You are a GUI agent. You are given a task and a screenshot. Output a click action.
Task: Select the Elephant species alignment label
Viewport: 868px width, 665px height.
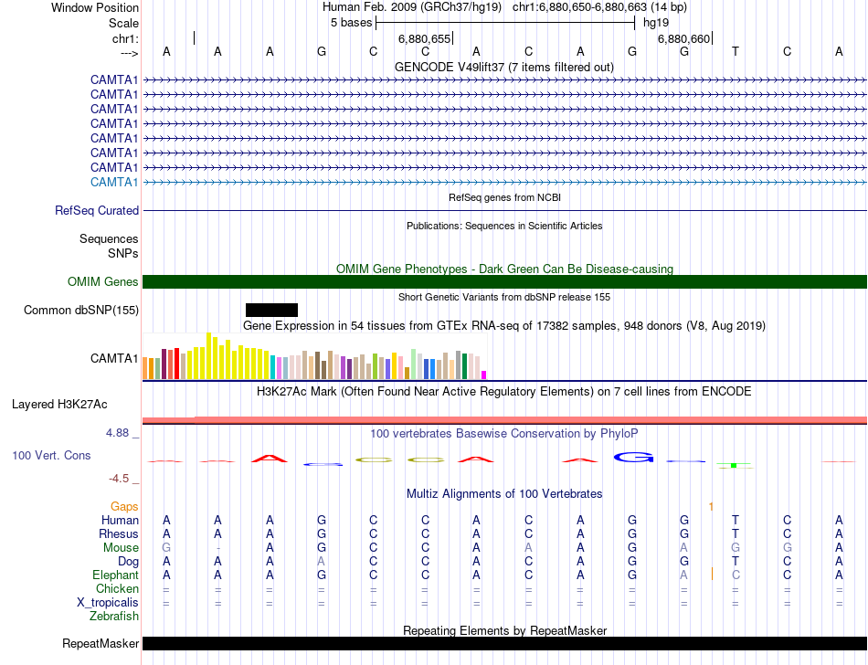point(115,575)
